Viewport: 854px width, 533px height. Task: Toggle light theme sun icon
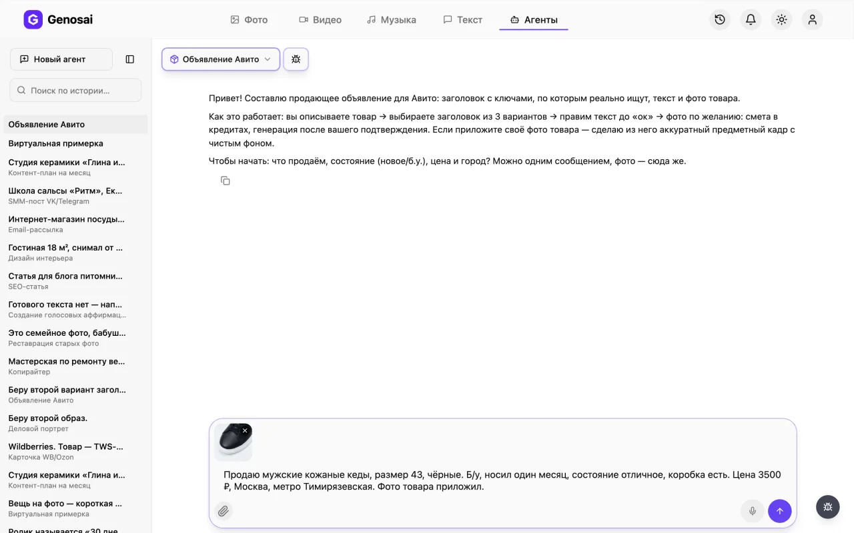point(781,20)
